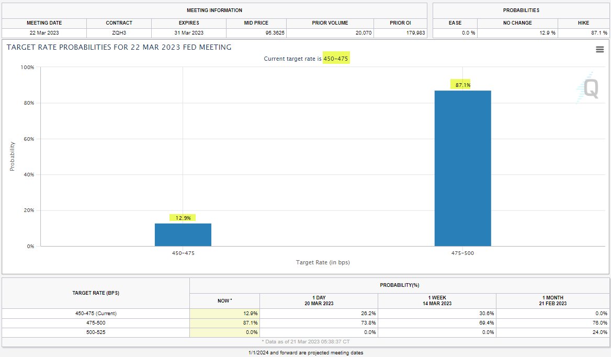
Task: Select the NOW value 87.1% cell
Action: tap(225, 322)
